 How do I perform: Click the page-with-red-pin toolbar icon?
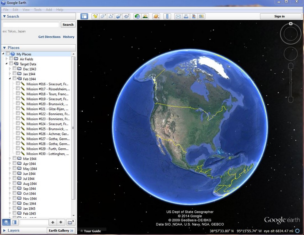click(194, 16)
